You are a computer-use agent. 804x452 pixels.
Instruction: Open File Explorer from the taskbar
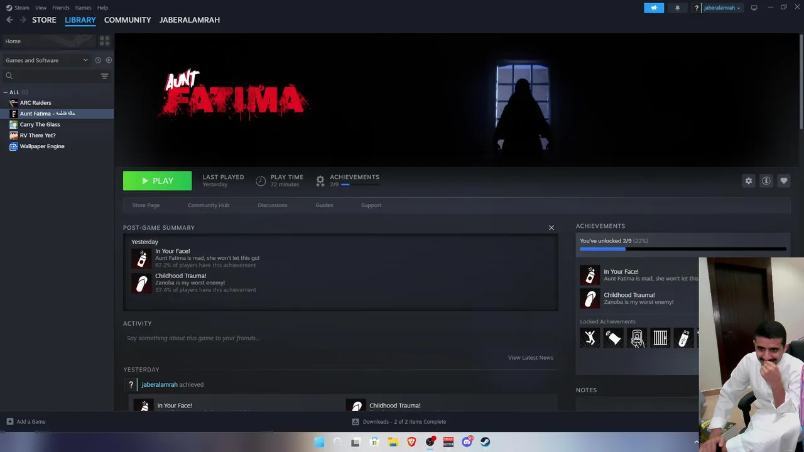(393, 442)
